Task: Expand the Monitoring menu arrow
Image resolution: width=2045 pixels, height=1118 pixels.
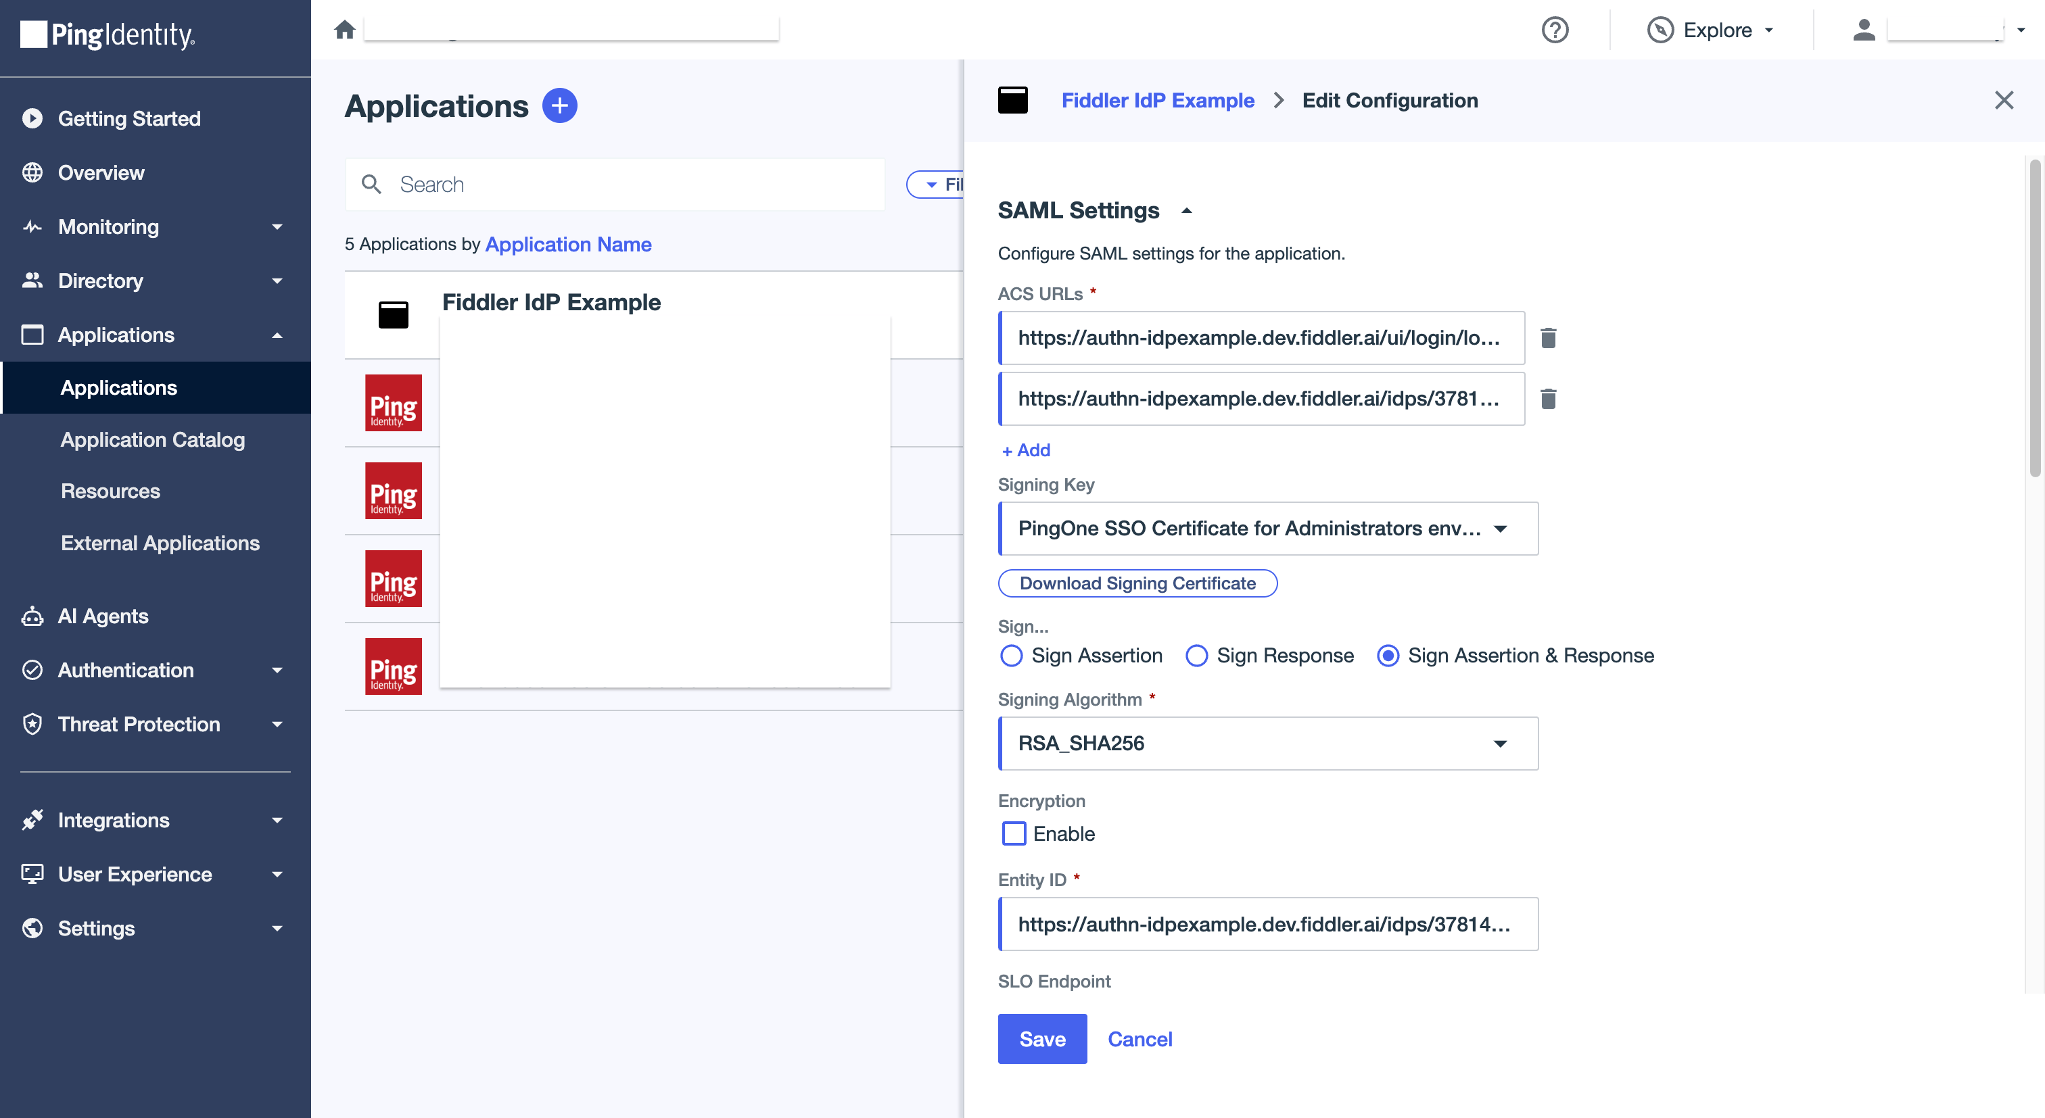Action: click(277, 227)
